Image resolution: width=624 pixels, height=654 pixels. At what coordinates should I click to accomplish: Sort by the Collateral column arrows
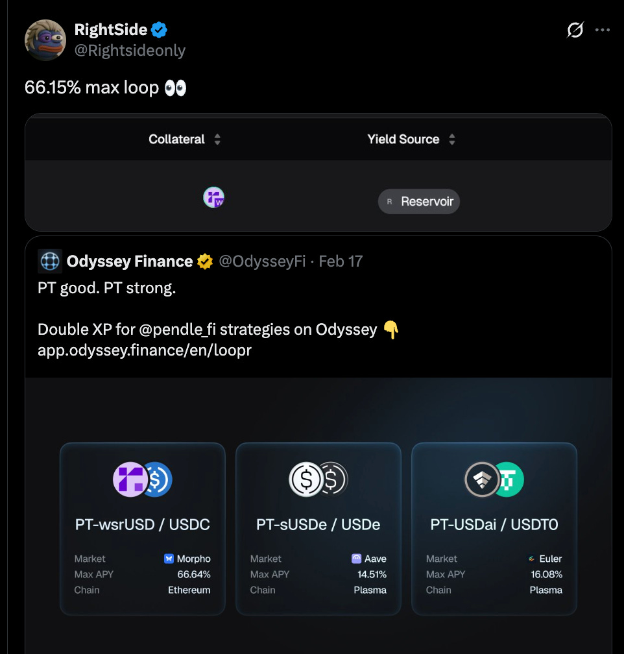coord(217,139)
